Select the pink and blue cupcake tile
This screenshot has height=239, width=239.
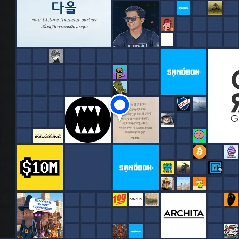231,152
